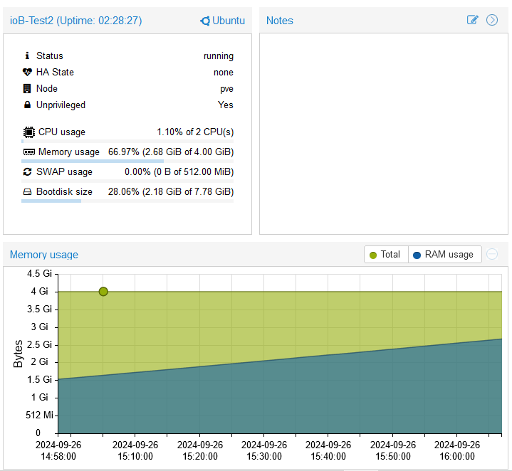
Task: Click the Memory usage progress bar
Action: 127,161
